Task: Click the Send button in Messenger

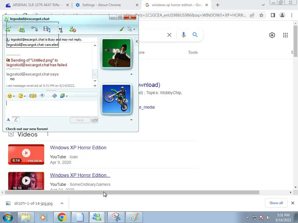Action: click(x=80, y=120)
